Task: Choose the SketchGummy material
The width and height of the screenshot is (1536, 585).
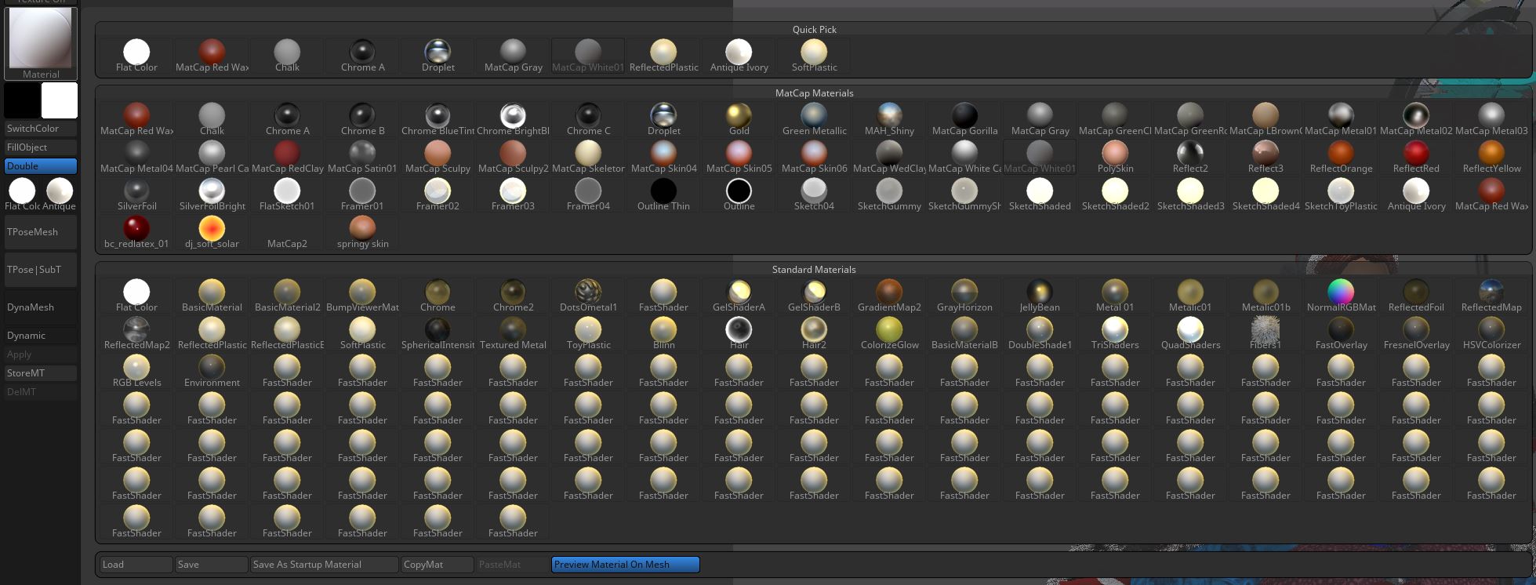Action: 889,194
